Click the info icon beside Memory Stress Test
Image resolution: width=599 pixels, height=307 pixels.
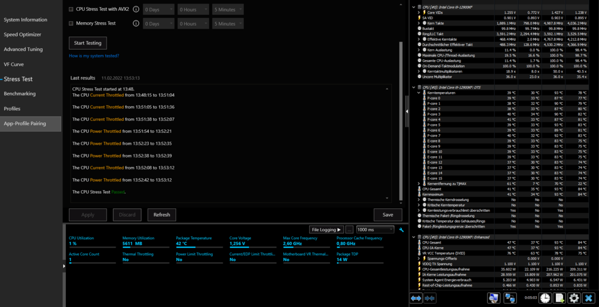point(136,24)
